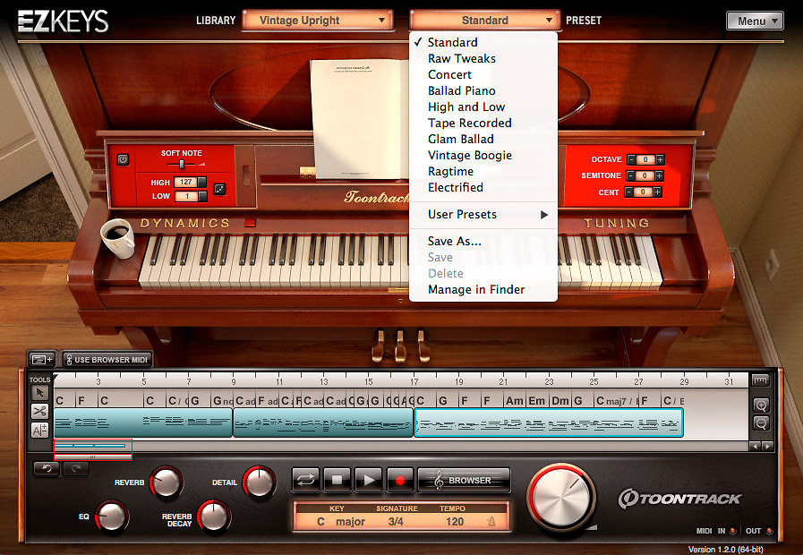Decrease cent with minus button

(628, 192)
